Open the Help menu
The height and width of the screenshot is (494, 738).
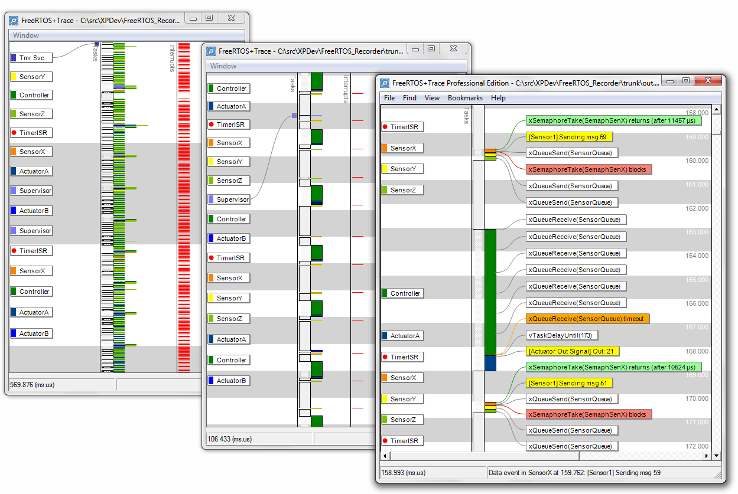pos(498,98)
